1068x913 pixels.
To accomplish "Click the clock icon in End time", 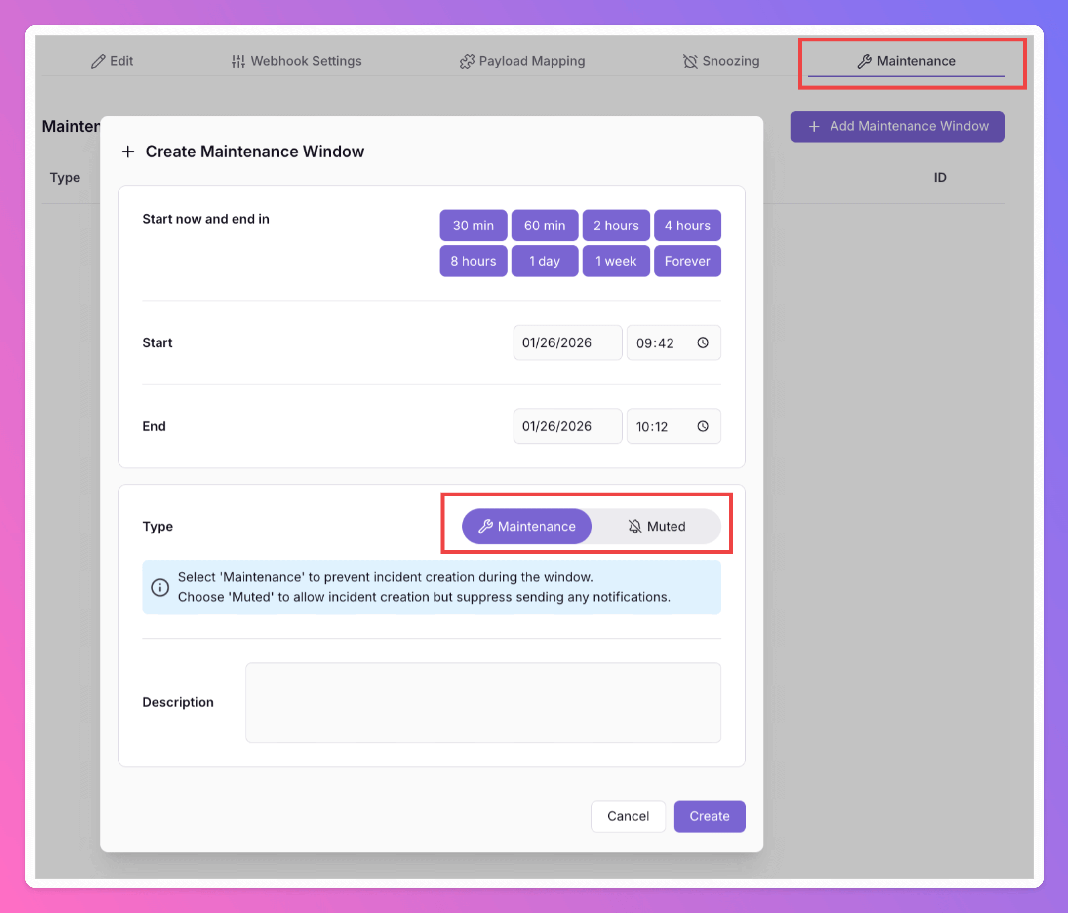I will [703, 426].
